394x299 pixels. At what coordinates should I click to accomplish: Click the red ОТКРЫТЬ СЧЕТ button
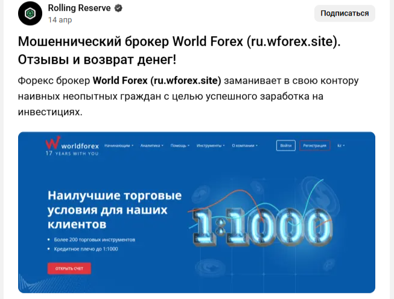69,268
